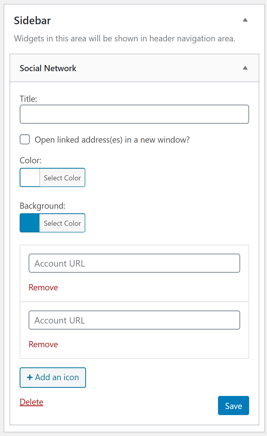Open Select Color button under Background
267x436 pixels.
(x=62, y=223)
